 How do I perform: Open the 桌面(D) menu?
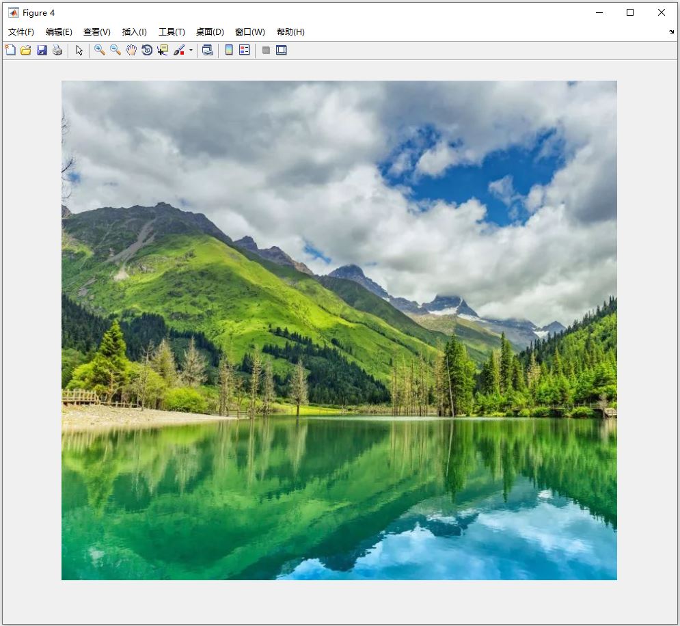(x=210, y=32)
